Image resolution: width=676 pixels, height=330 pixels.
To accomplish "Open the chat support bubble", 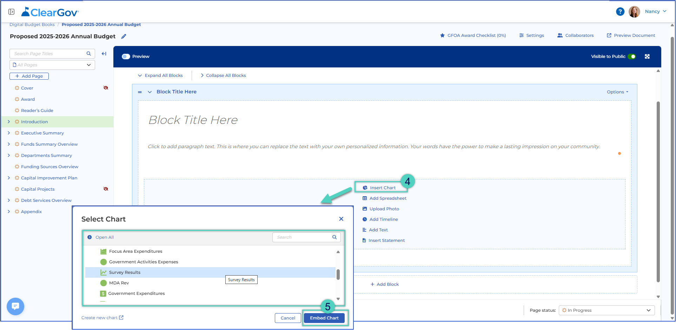I will (x=15, y=306).
